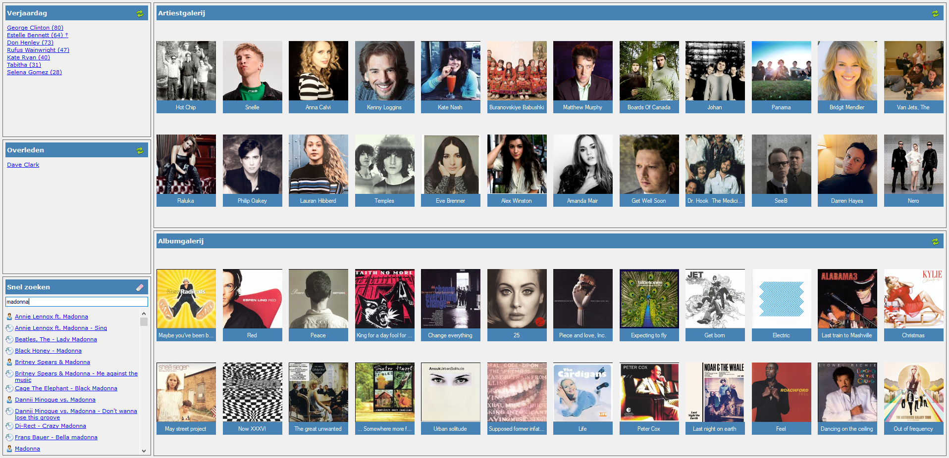Refresh the Albumgalerij panel
The width and height of the screenshot is (949, 458).
tap(935, 241)
